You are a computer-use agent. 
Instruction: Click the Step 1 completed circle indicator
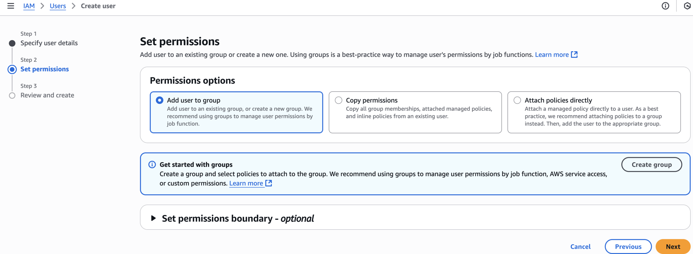coord(12,43)
